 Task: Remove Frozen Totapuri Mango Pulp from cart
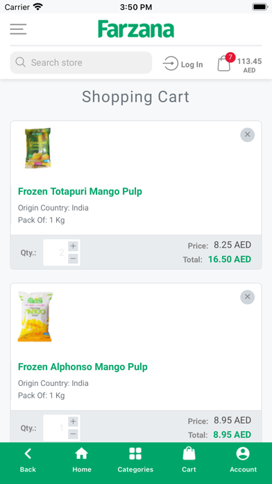247,135
